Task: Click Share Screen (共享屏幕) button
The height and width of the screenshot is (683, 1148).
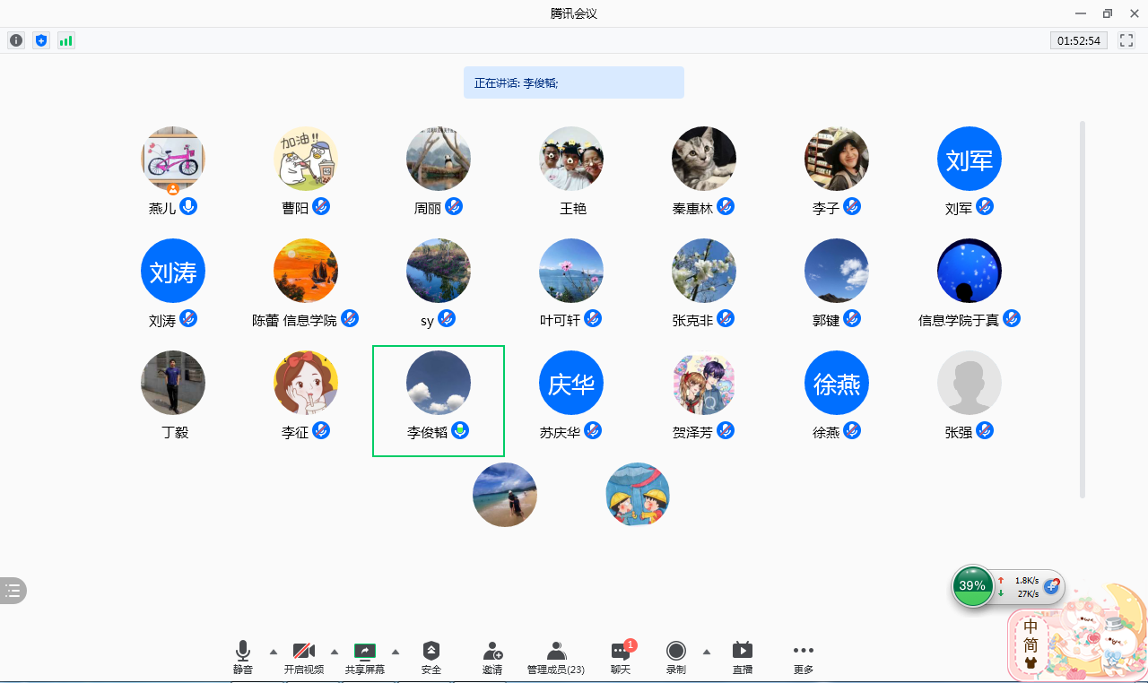Action: pyautogui.click(x=365, y=657)
